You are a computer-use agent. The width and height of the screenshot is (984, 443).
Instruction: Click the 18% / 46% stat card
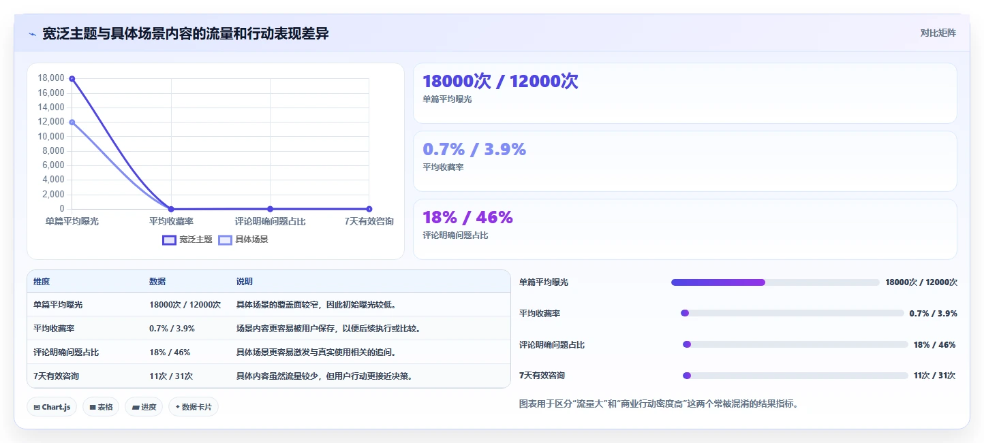click(x=685, y=229)
